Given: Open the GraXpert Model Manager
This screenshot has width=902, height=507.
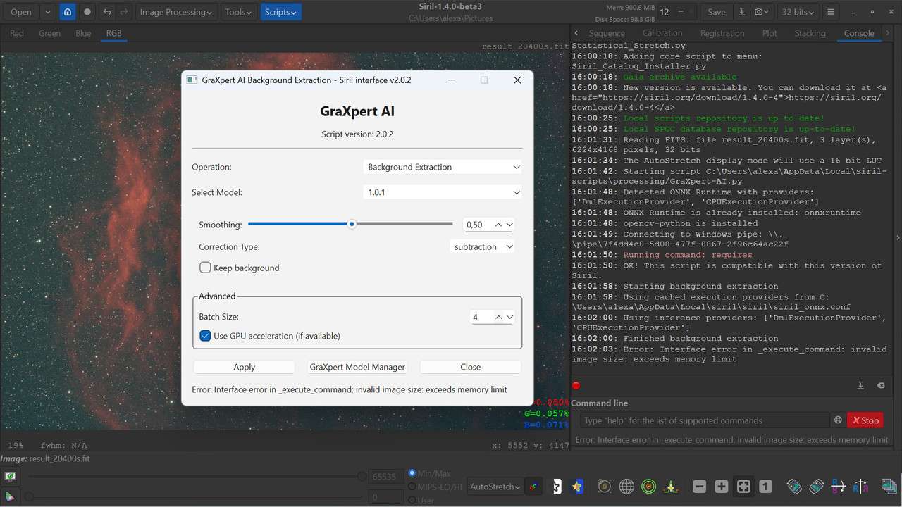Looking at the screenshot, I should point(357,366).
